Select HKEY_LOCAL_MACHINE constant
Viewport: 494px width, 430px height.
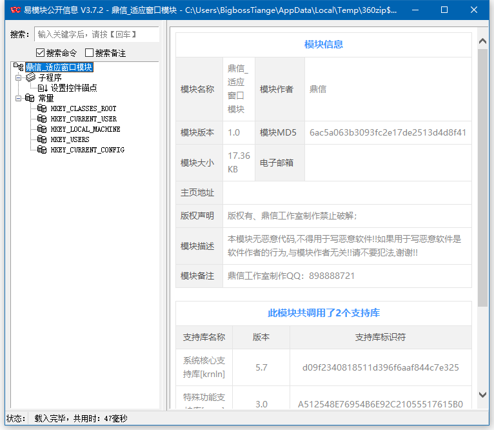tap(85, 129)
